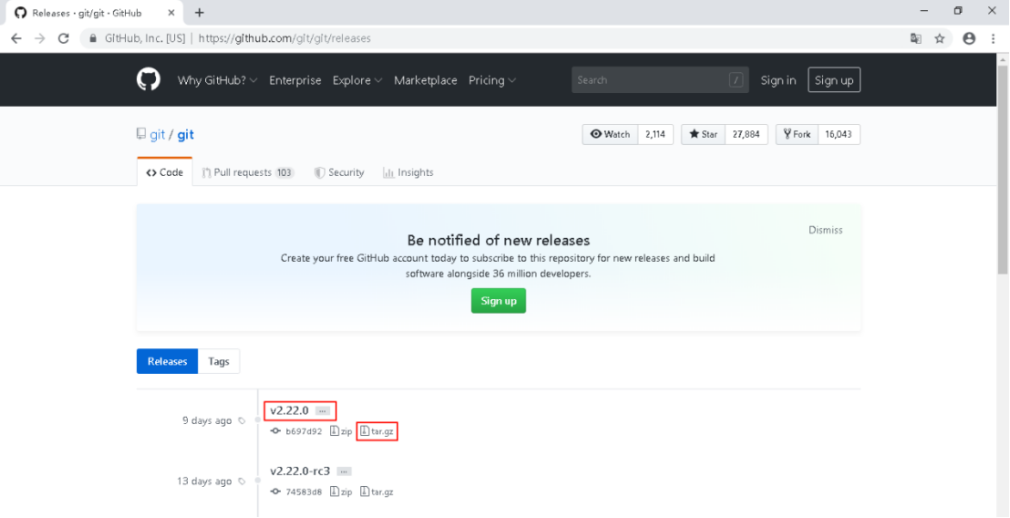The width and height of the screenshot is (1010, 518).
Task: Dismiss the release notification banner
Action: coord(825,230)
